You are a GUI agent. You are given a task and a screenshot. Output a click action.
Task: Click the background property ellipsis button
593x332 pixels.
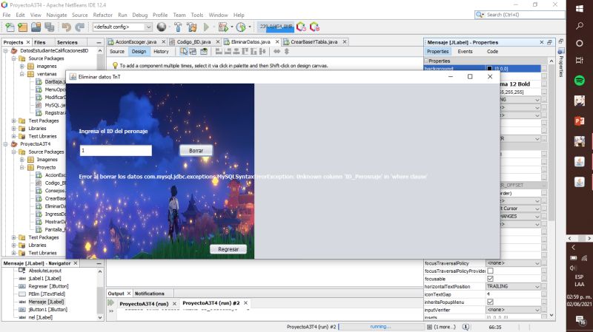[x=544, y=69]
